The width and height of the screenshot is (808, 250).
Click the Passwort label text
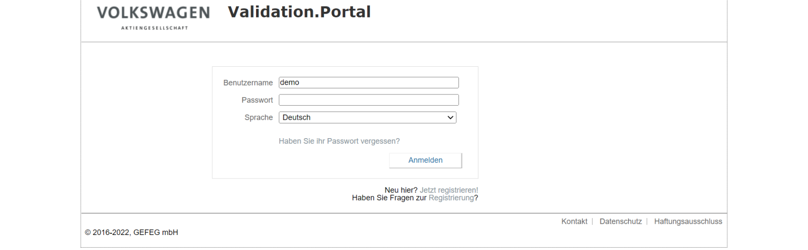[x=257, y=100]
